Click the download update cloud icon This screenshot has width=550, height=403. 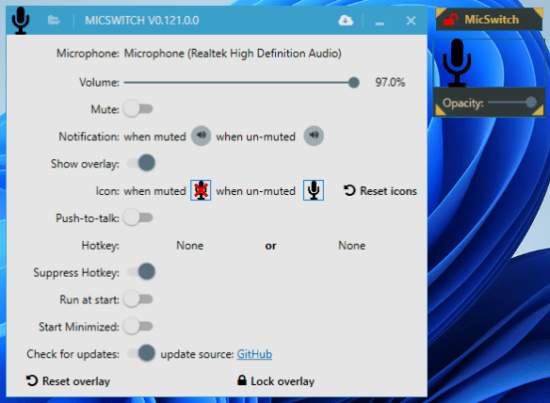coord(346,21)
